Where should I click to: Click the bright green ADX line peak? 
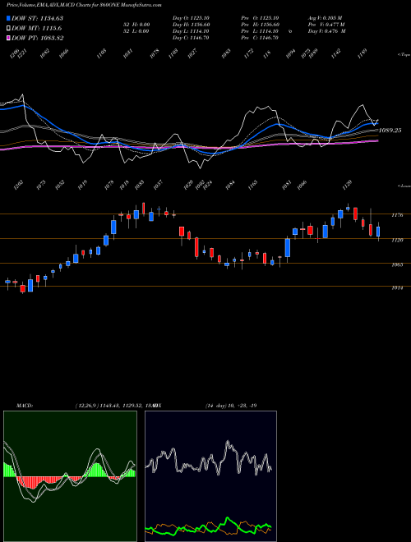pyautogui.click(x=228, y=518)
